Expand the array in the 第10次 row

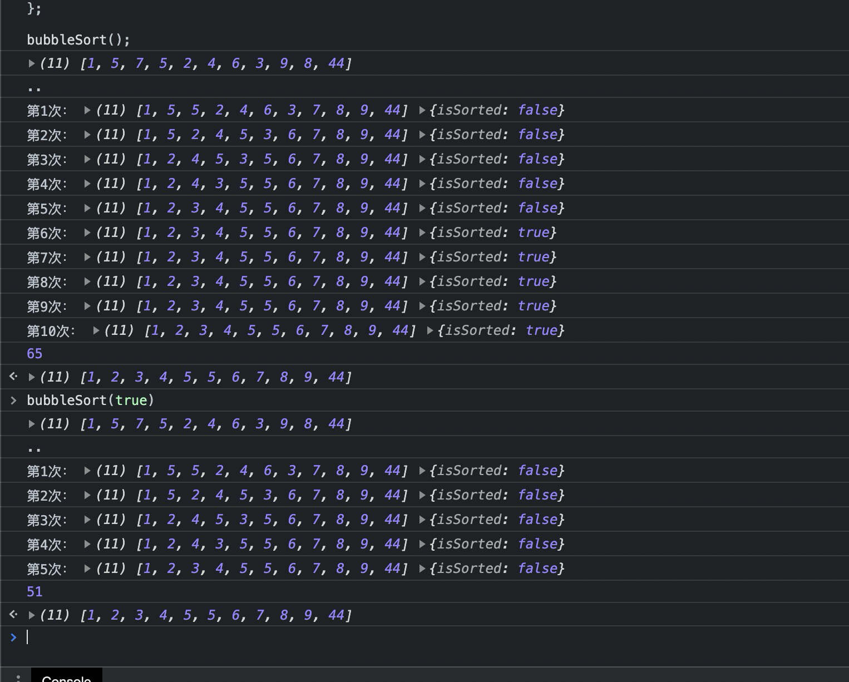click(x=96, y=330)
